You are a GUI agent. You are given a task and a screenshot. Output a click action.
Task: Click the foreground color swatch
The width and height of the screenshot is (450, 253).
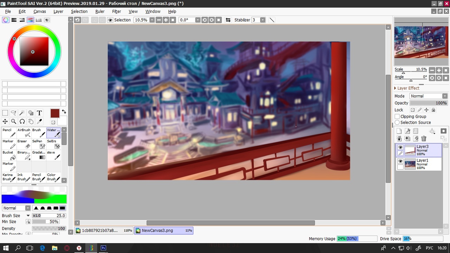point(55,113)
